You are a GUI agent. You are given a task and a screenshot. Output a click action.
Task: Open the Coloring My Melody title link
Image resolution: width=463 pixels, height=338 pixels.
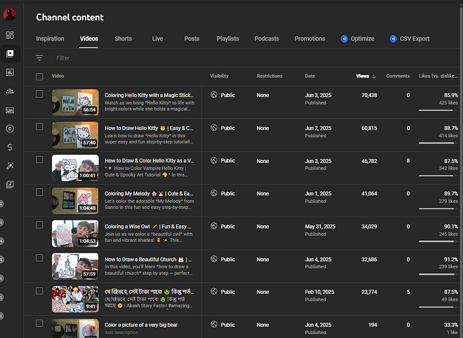149,193
